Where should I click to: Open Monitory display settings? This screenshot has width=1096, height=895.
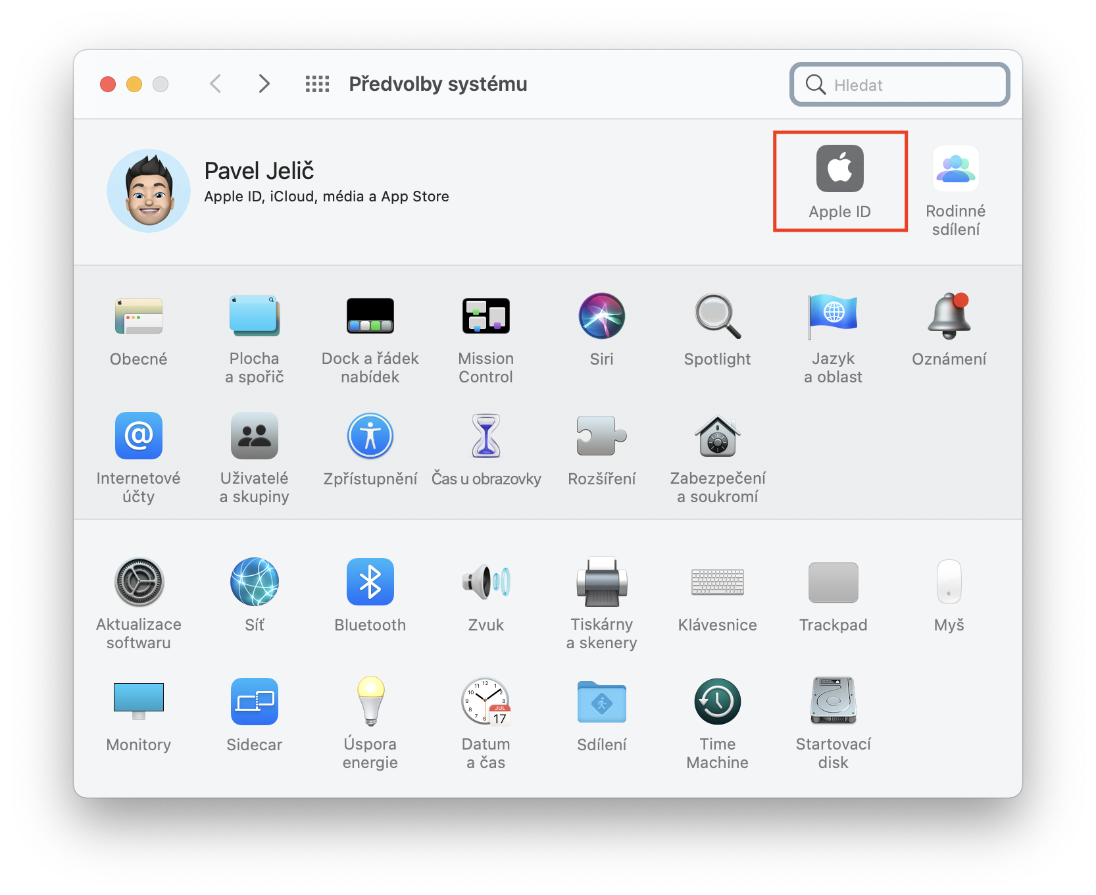pos(138,716)
